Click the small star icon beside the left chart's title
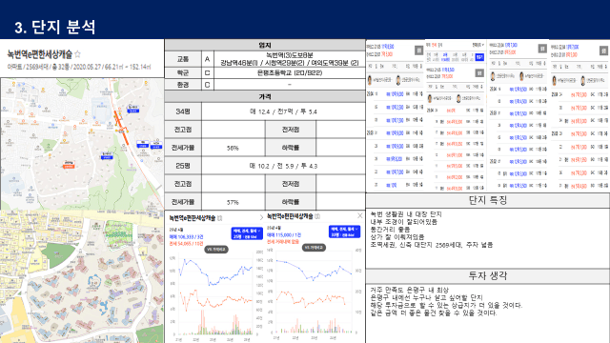This screenshot has height=343, width=610. 220,218
